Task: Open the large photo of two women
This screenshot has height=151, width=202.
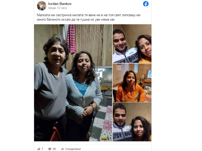Action: [x=73, y=83]
